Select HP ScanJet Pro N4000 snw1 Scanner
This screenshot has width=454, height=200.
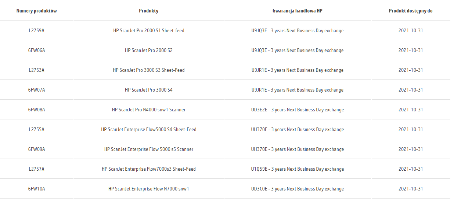tap(149, 110)
